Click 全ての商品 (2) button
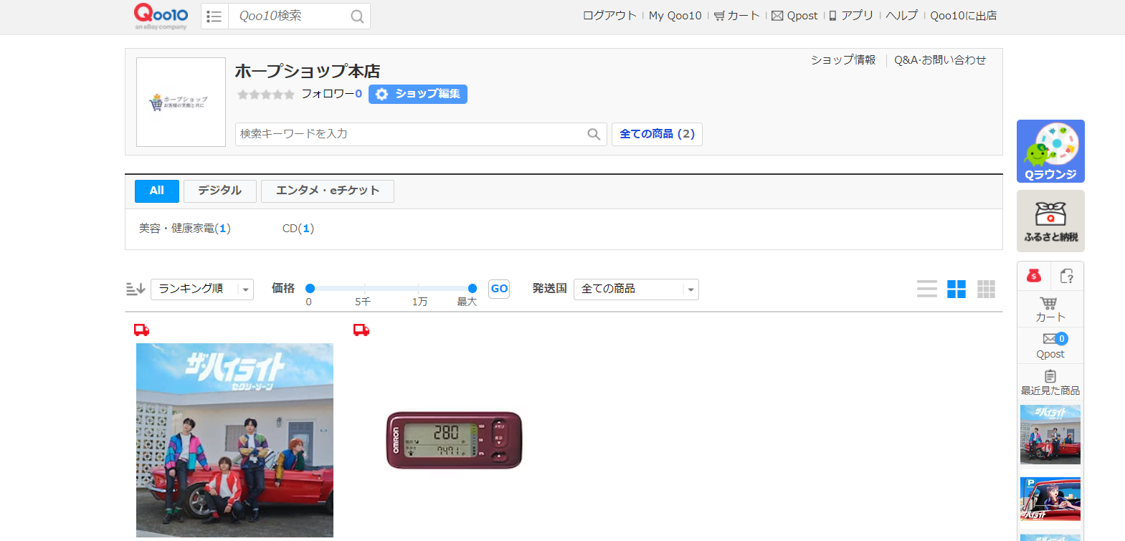The height and width of the screenshot is (541, 1125). click(657, 134)
